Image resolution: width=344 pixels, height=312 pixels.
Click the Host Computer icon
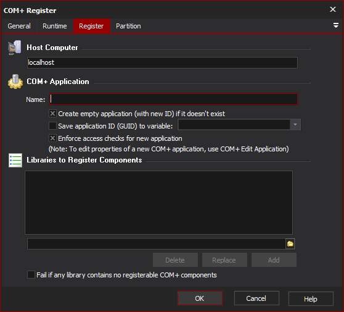coord(14,48)
